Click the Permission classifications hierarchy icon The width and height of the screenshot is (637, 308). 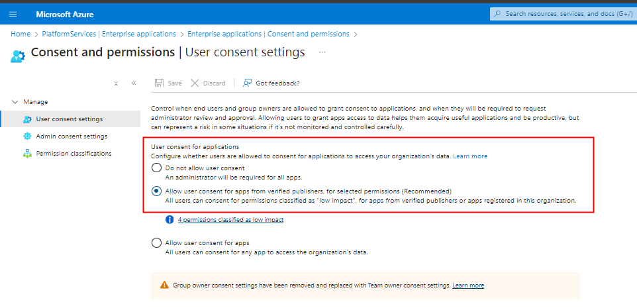(27, 154)
